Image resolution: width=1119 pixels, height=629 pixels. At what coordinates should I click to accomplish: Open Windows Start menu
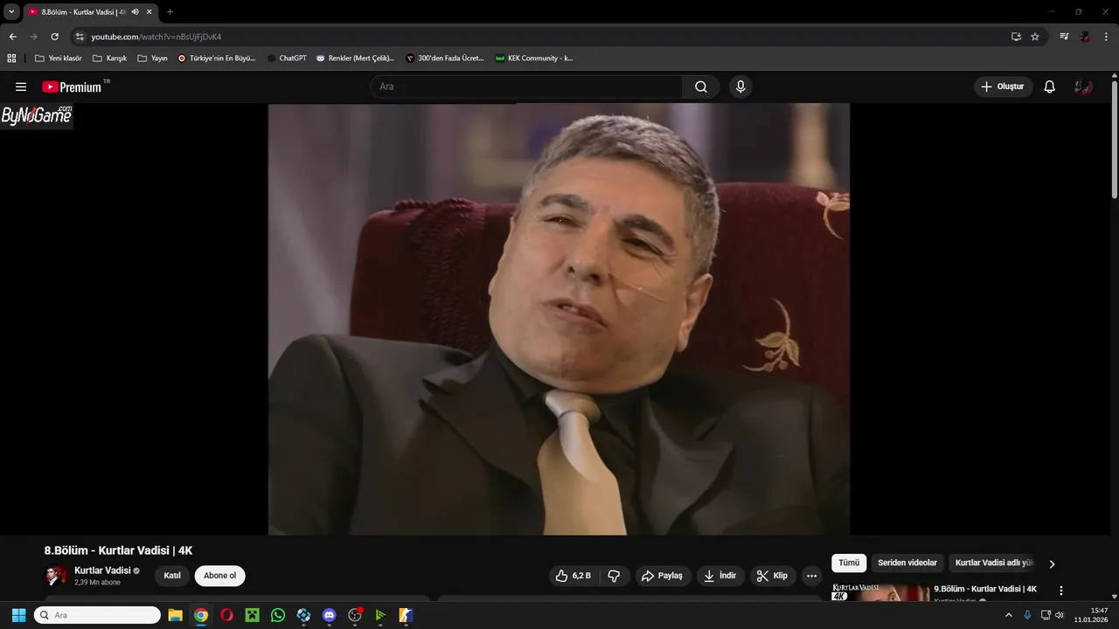coord(18,615)
